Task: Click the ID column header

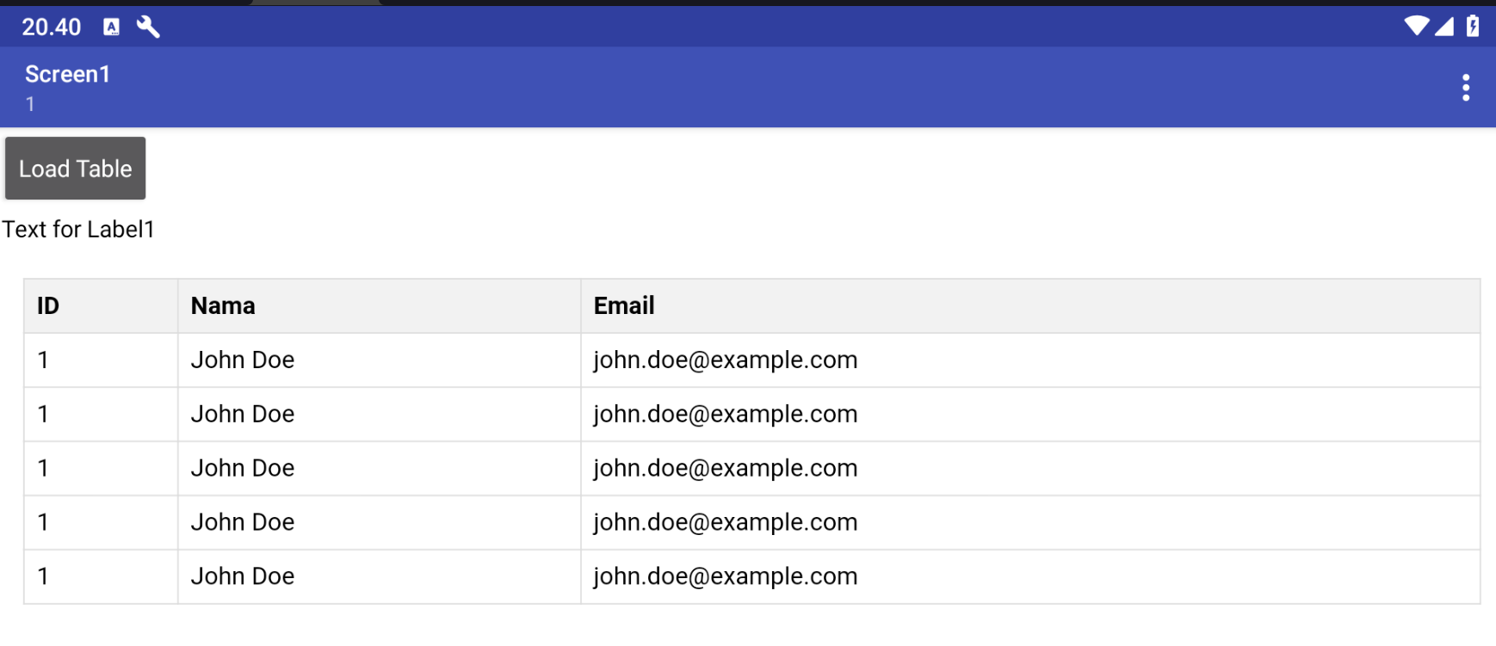Action: (48, 306)
